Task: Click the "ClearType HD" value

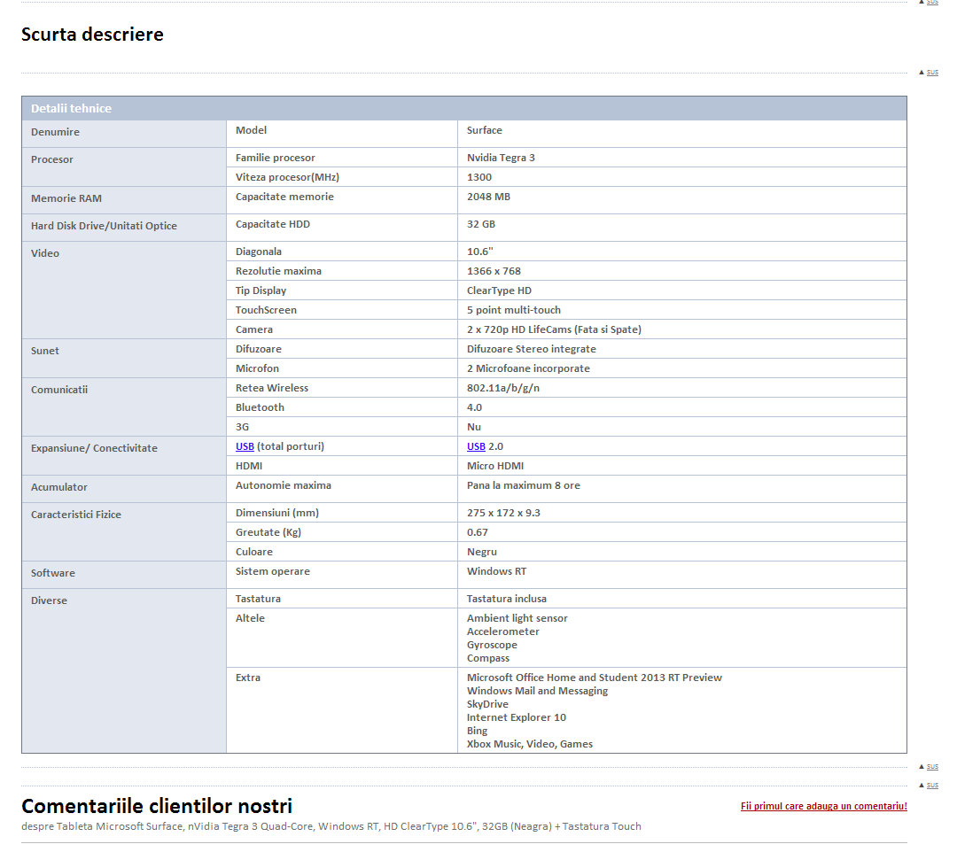Action: pos(499,290)
